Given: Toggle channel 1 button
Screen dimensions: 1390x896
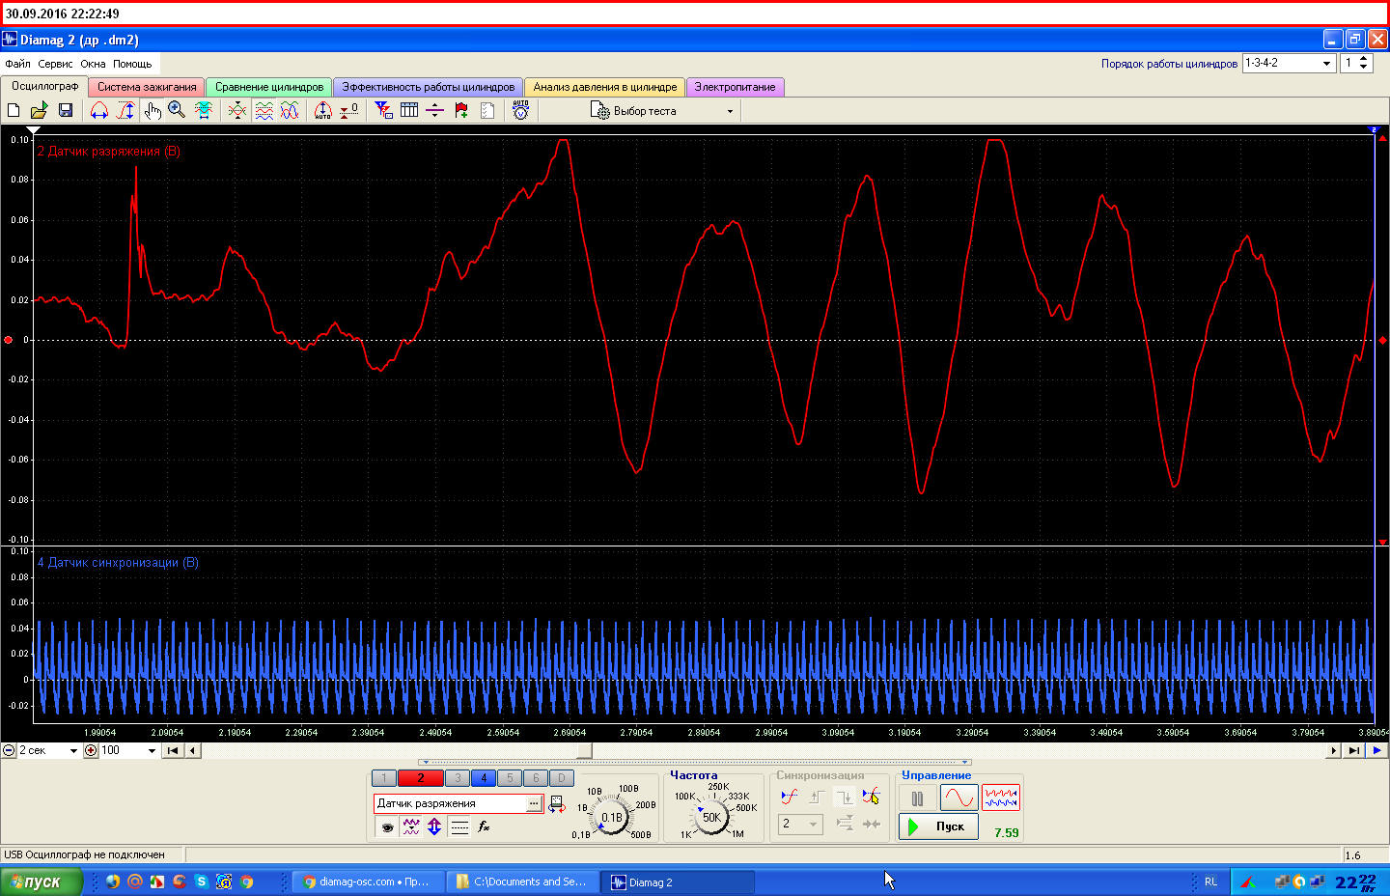Looking at the screenshot, I should click(384, 777).
